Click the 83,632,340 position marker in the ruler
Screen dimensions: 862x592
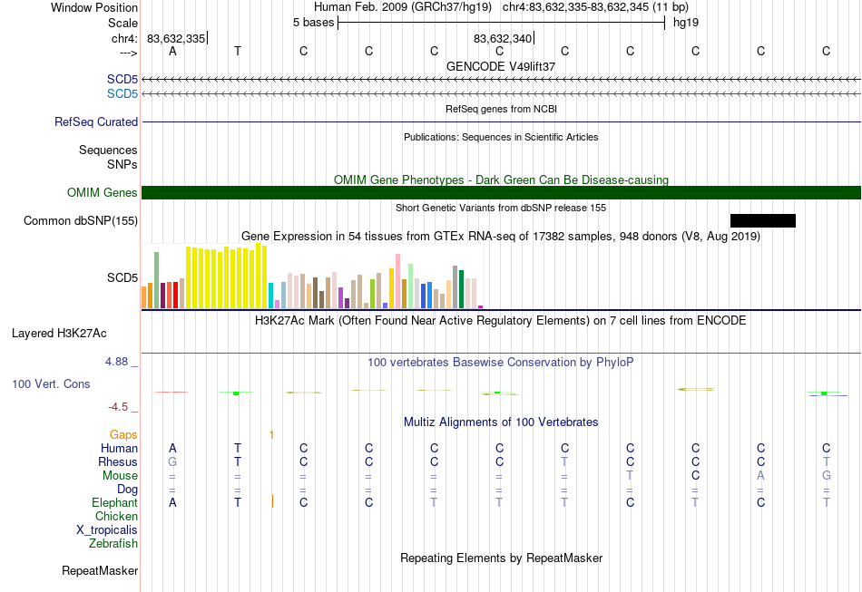tap(503, 38)
